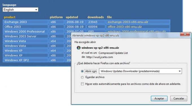Click the updated column header
192x106 pixels.
[72, 17]
